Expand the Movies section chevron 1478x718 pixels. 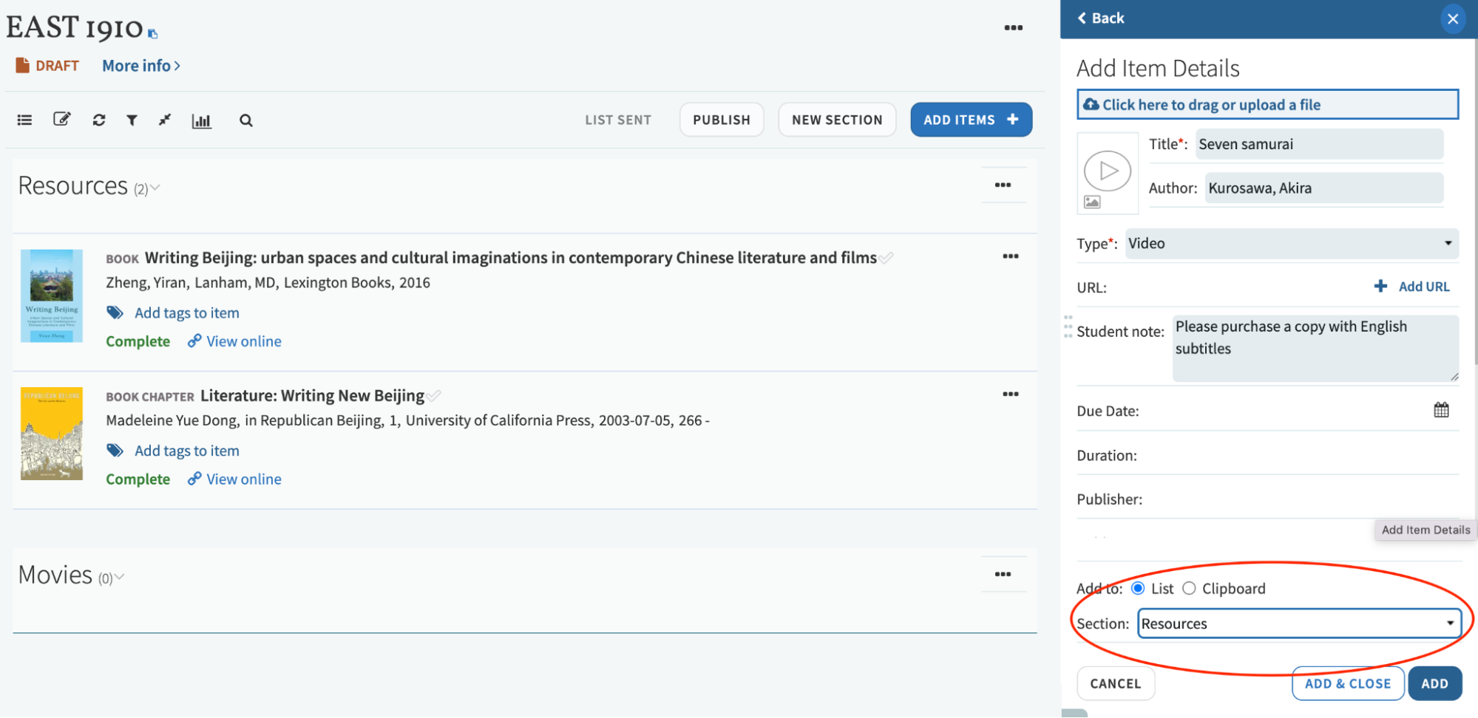click(x=119, y=577)
